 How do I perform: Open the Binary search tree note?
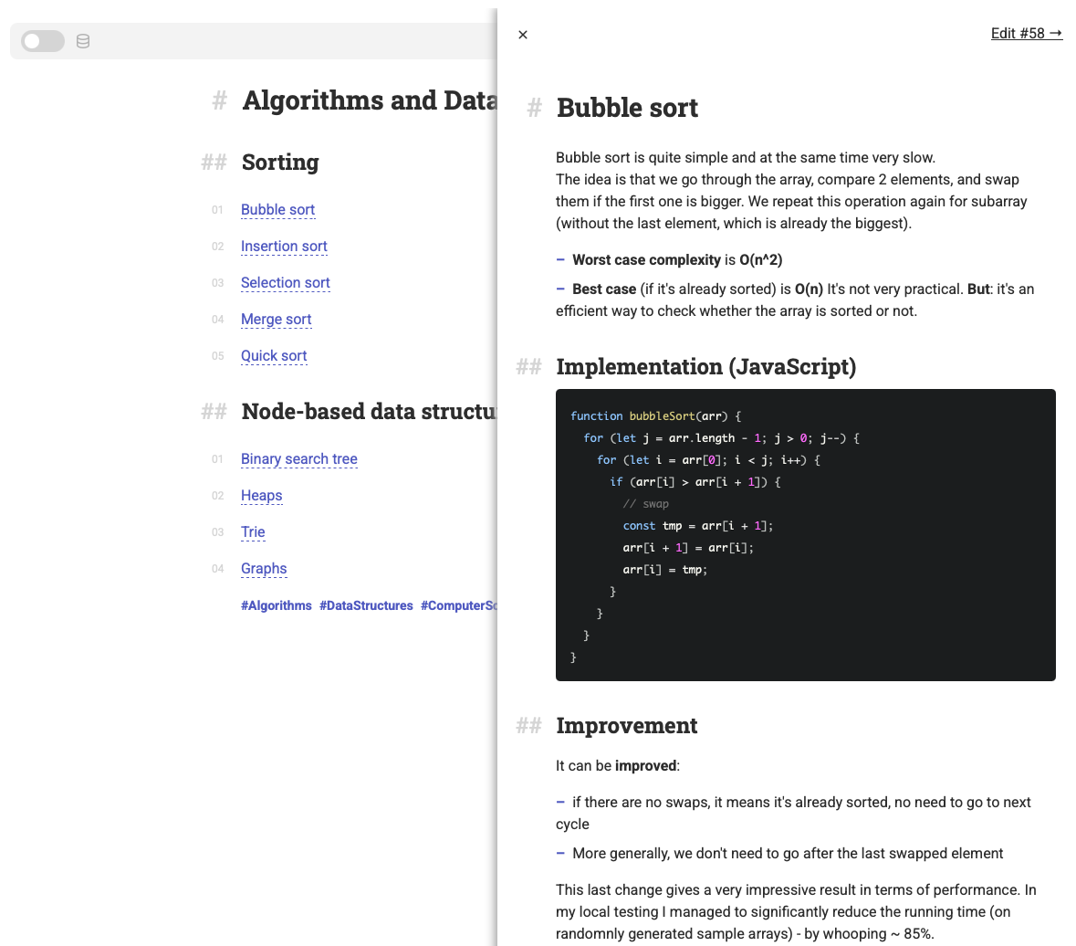pyautogui.click(x=298, y=459)
